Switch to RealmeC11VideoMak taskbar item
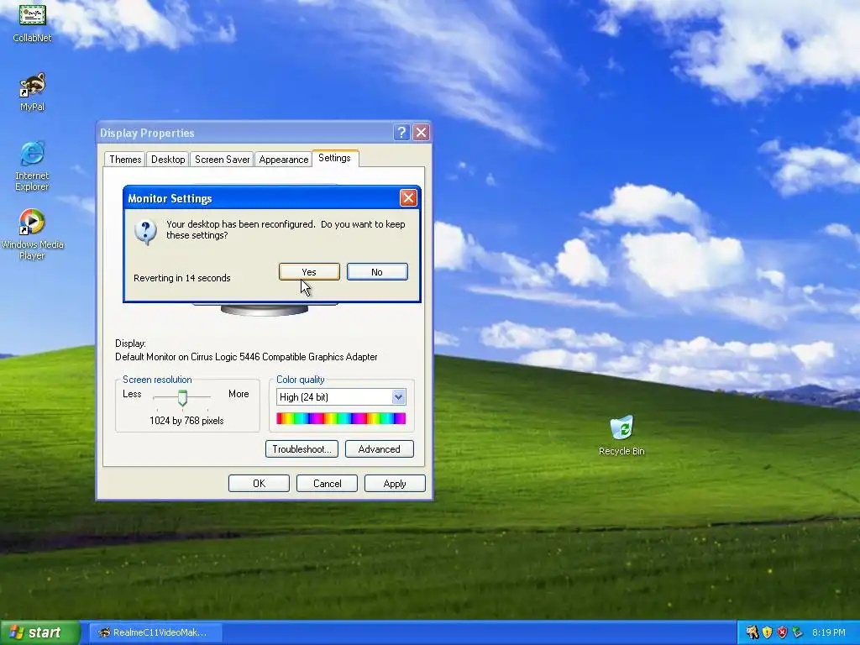The height and width of the screenshot is (645, 860). [x=155, y=632]
